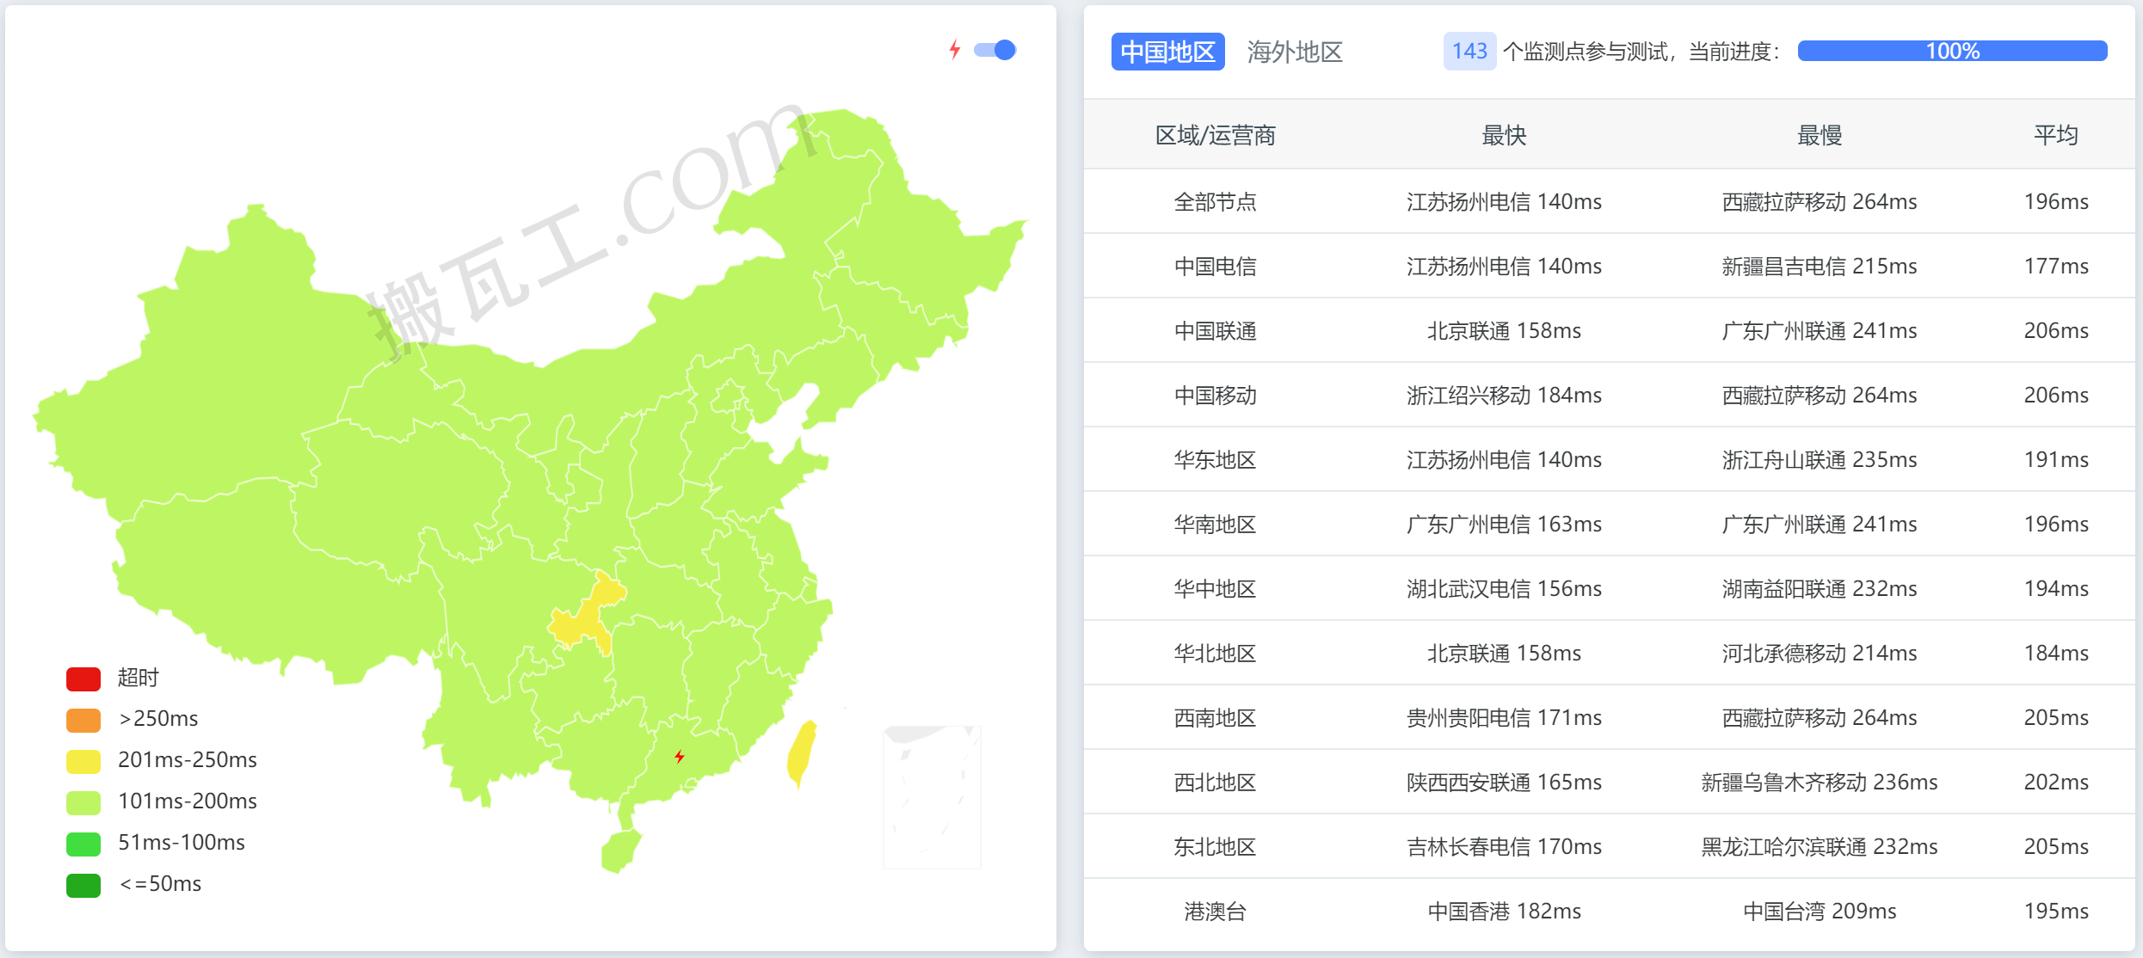The width and height of the screenshot is (2143, 958).
Task: Toggle the blue map switch off
Action: point(995,50)
